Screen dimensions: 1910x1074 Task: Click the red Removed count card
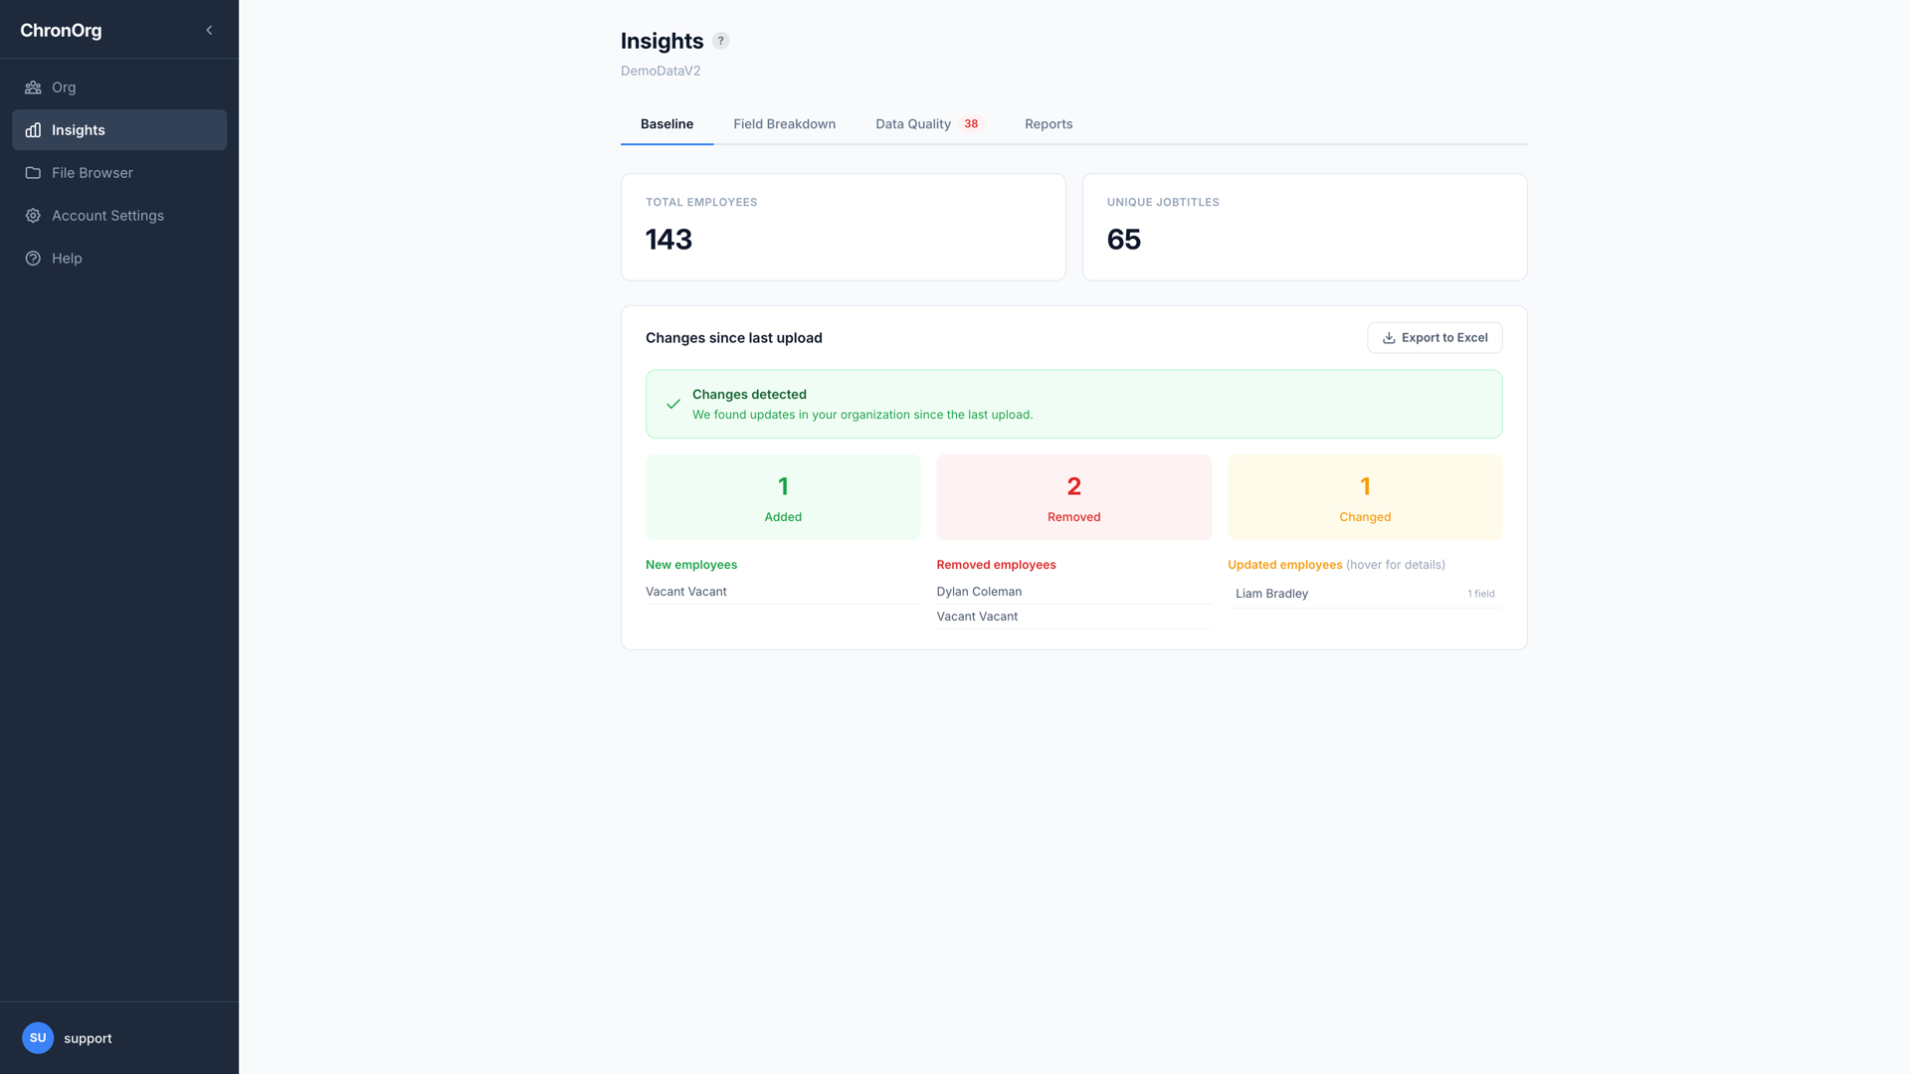1073,497
